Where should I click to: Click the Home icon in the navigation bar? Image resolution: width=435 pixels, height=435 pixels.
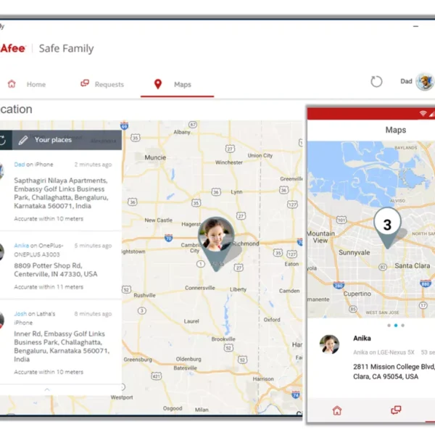coord(12,84)
